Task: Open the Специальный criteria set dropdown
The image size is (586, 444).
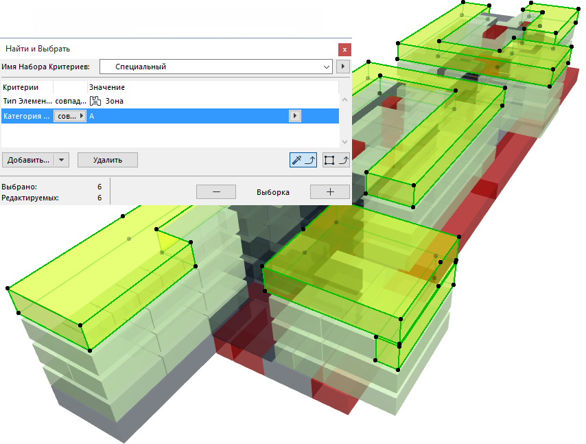Action: 216,67
